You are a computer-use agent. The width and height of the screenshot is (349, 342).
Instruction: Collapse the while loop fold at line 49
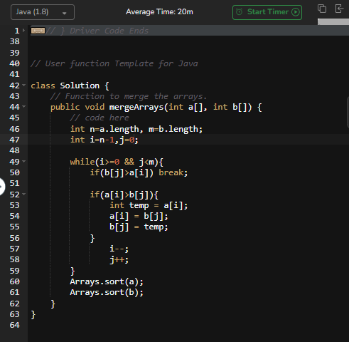tap(23, 161)
